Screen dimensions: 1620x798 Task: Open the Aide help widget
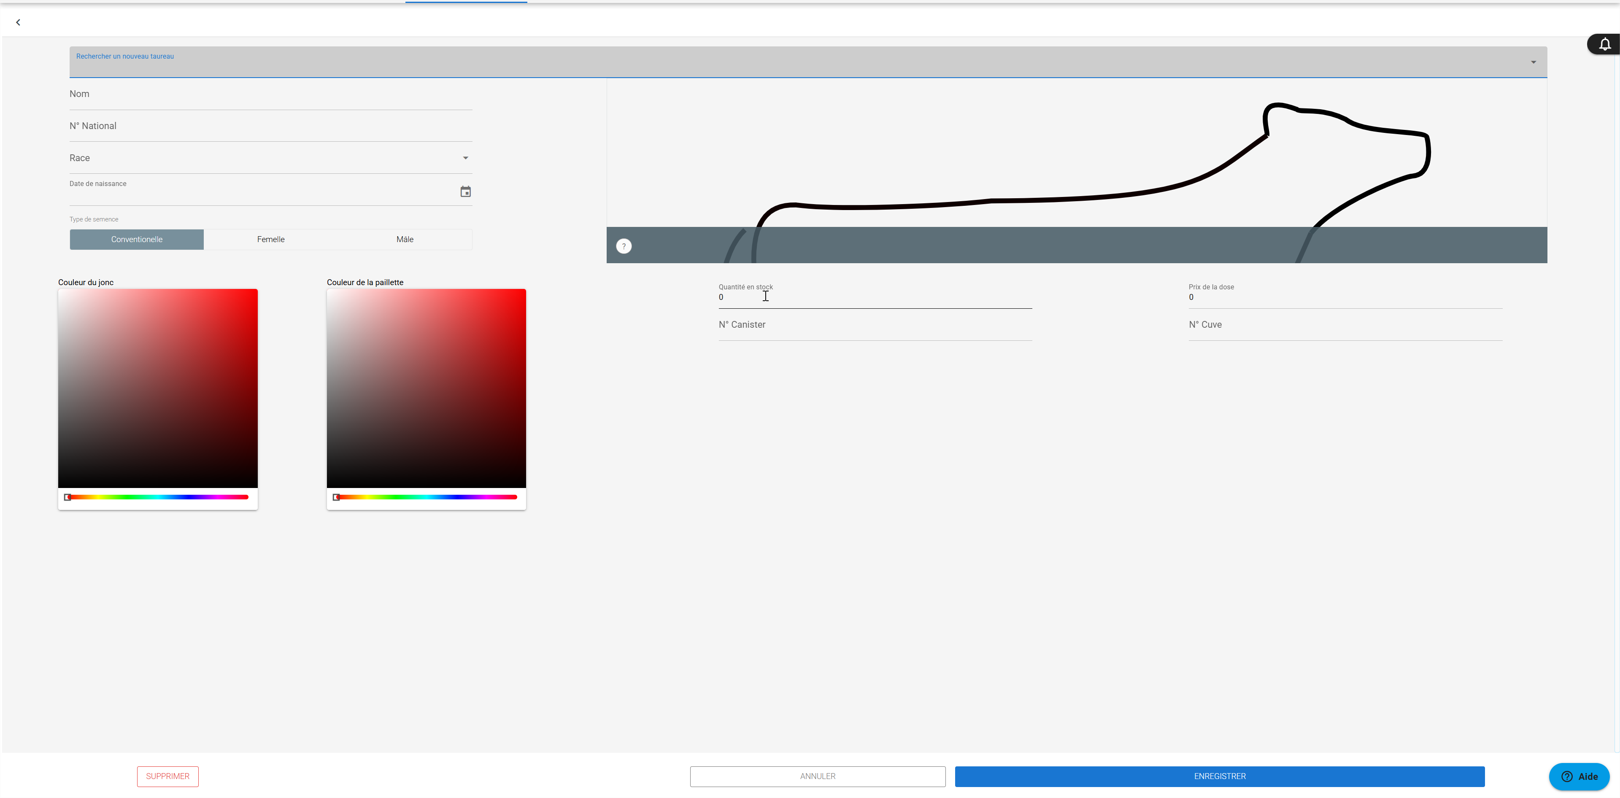1579,776
